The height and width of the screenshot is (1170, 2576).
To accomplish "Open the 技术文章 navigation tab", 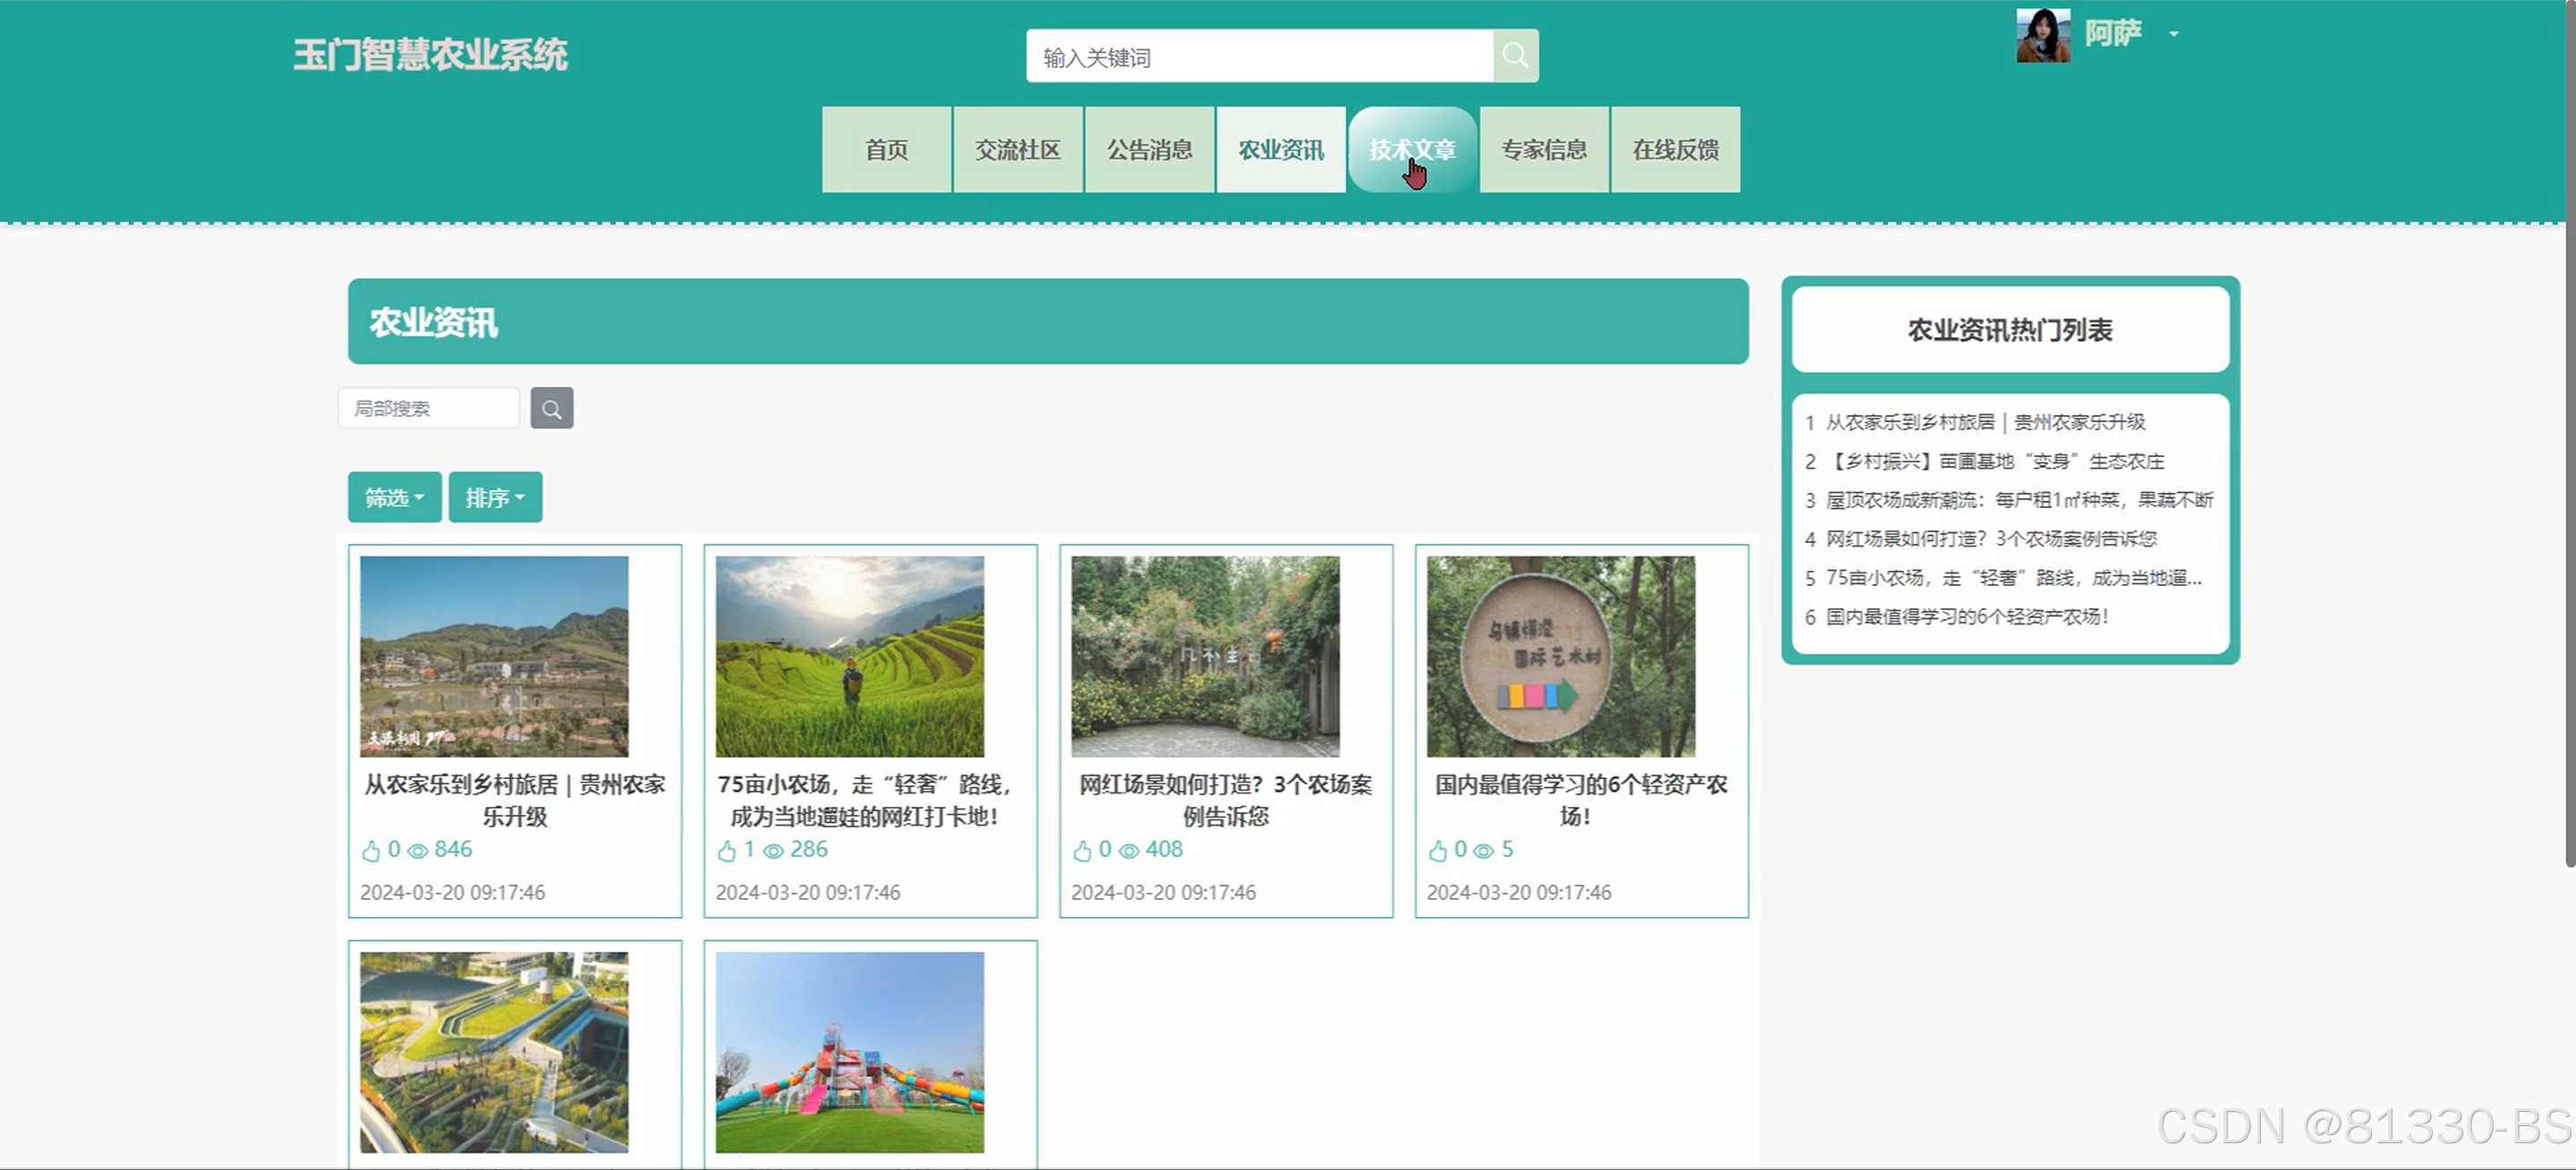I will pos(1412,150).
